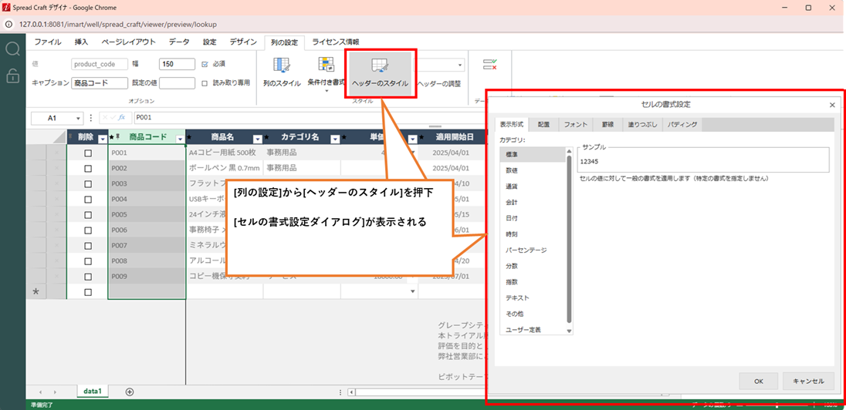Screen dimensions: 846x410
Task: Click the search magnifier in left sidebar
Action: pos(13,49)
